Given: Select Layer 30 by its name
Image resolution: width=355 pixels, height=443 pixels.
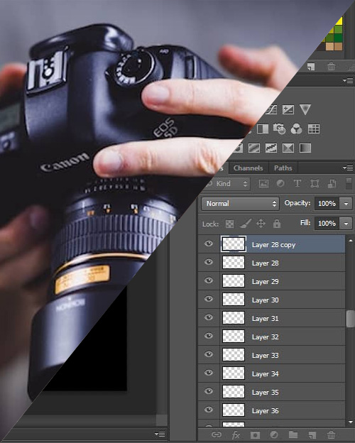Looking at the screenshot, I should pyautogui.click(x=265, y=300).
